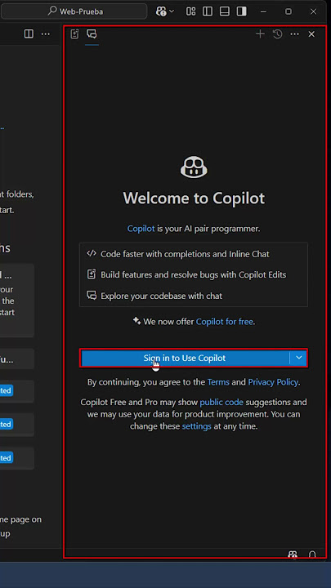
Task: Show chat history clock icon
Action: [277, 34]
